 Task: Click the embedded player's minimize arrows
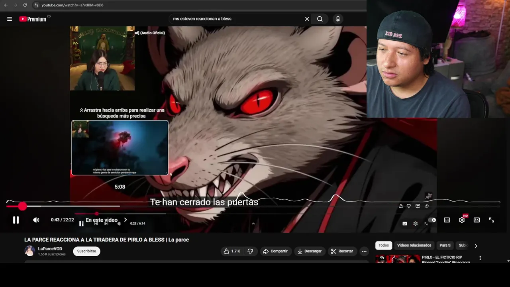tap(426, 224)
